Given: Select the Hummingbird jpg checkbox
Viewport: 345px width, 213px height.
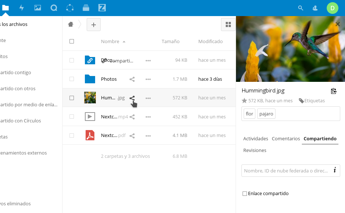Looking at the screenshot, I should [x=72, y=98].
